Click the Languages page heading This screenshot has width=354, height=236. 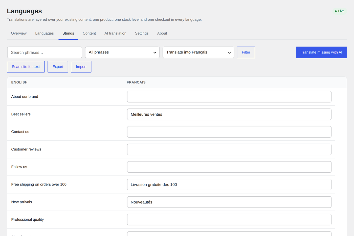click(25, 11)
